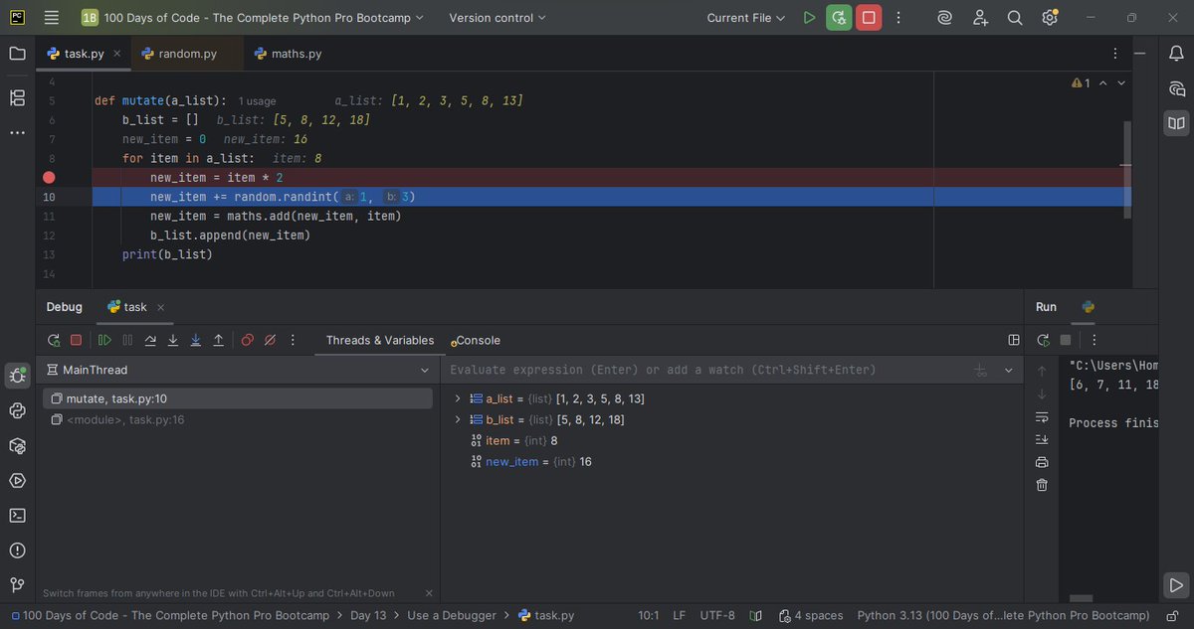Toggle the debugger layout settings icon
Screen dimensions: 1194x629
pyautogui.click(x=1014, y=340)
